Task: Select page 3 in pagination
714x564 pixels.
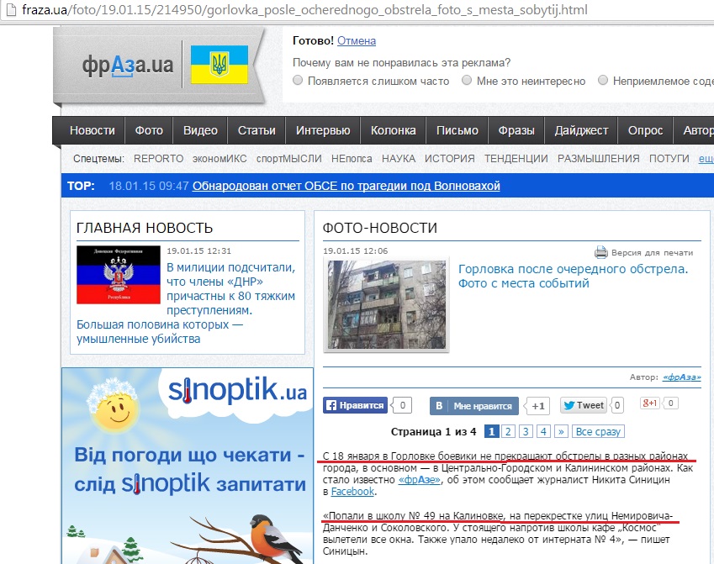Action: click(x=526, y=430)
